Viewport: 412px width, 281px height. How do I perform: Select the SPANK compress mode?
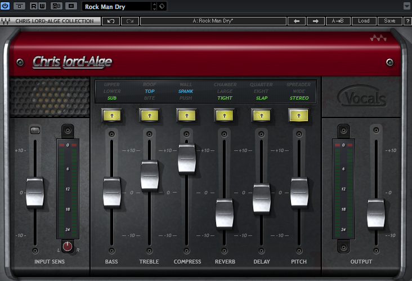[186, 91]
